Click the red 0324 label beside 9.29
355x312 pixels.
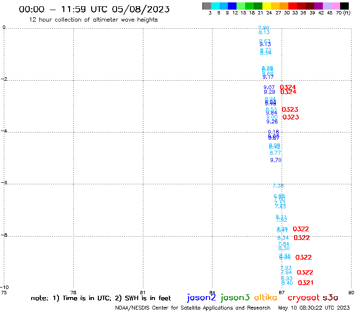[x=288, y=92]
